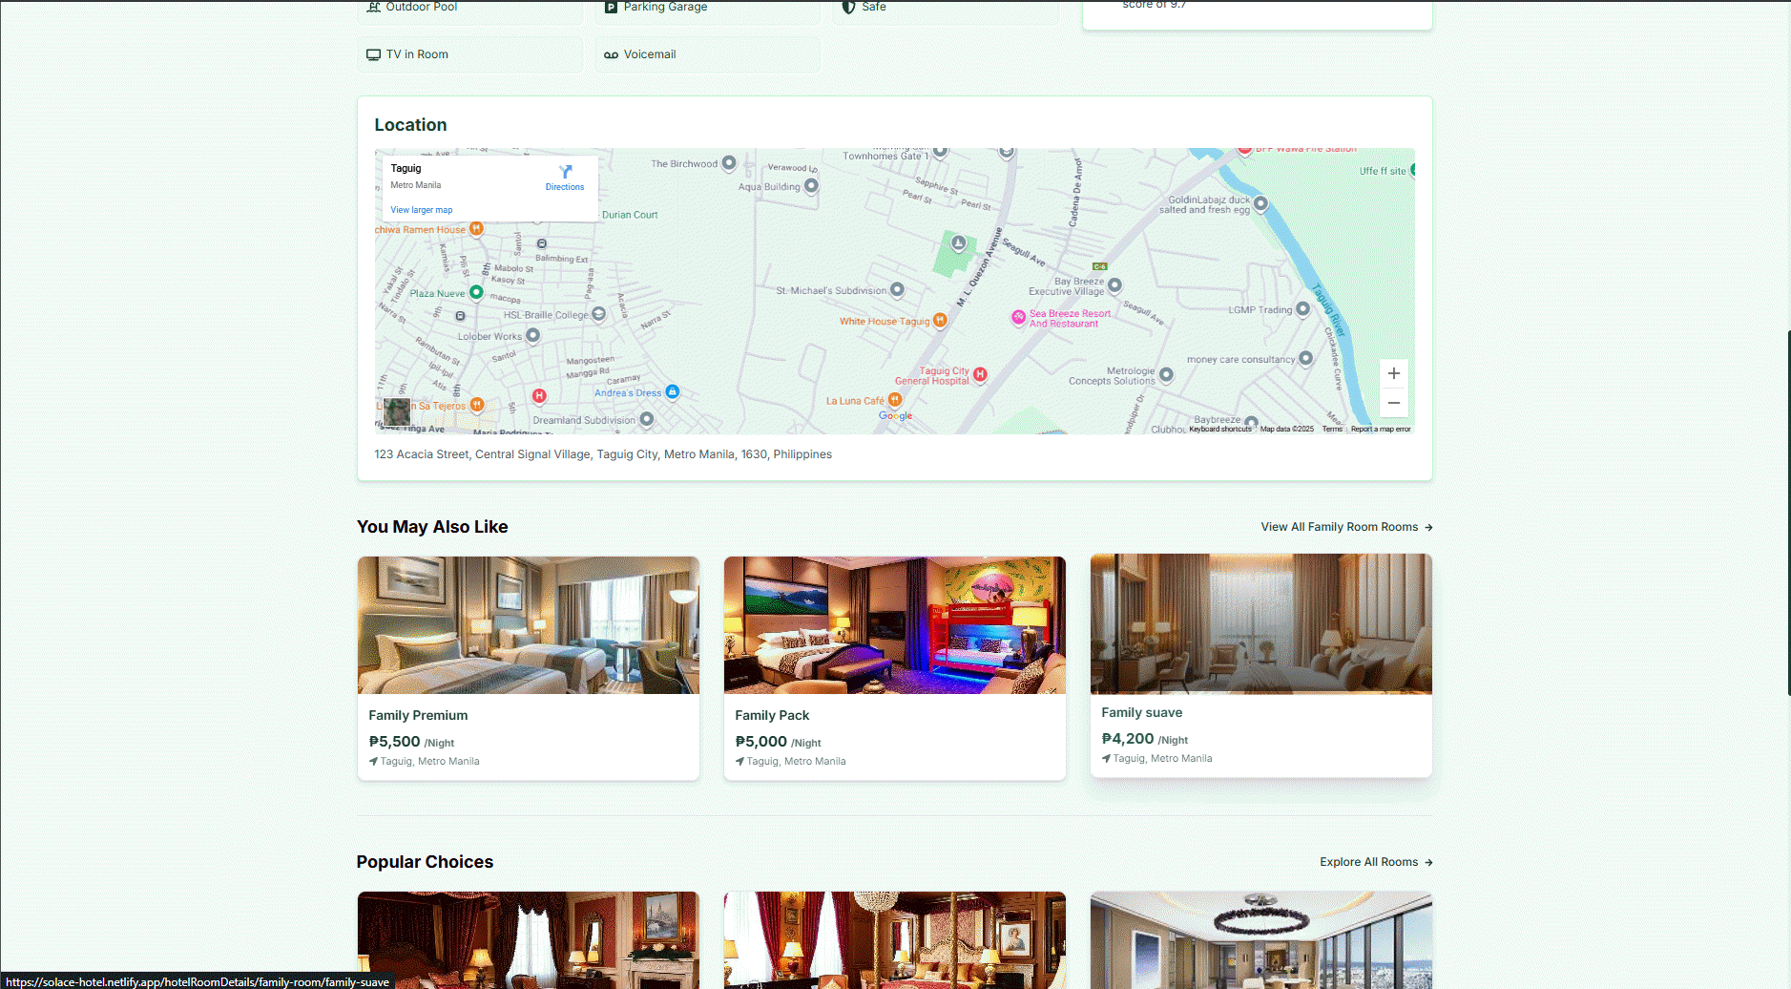
Task: Open View All Family Room Rooms link
Action: pos(1346,527)
